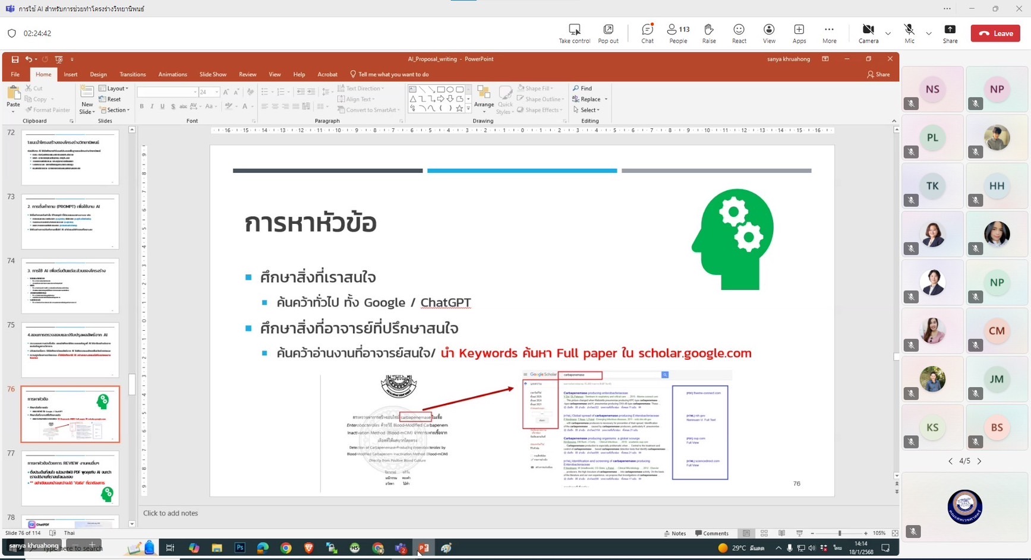Show the People participants list
Viewport: 1031px width, 560px height.
point(678,33)
